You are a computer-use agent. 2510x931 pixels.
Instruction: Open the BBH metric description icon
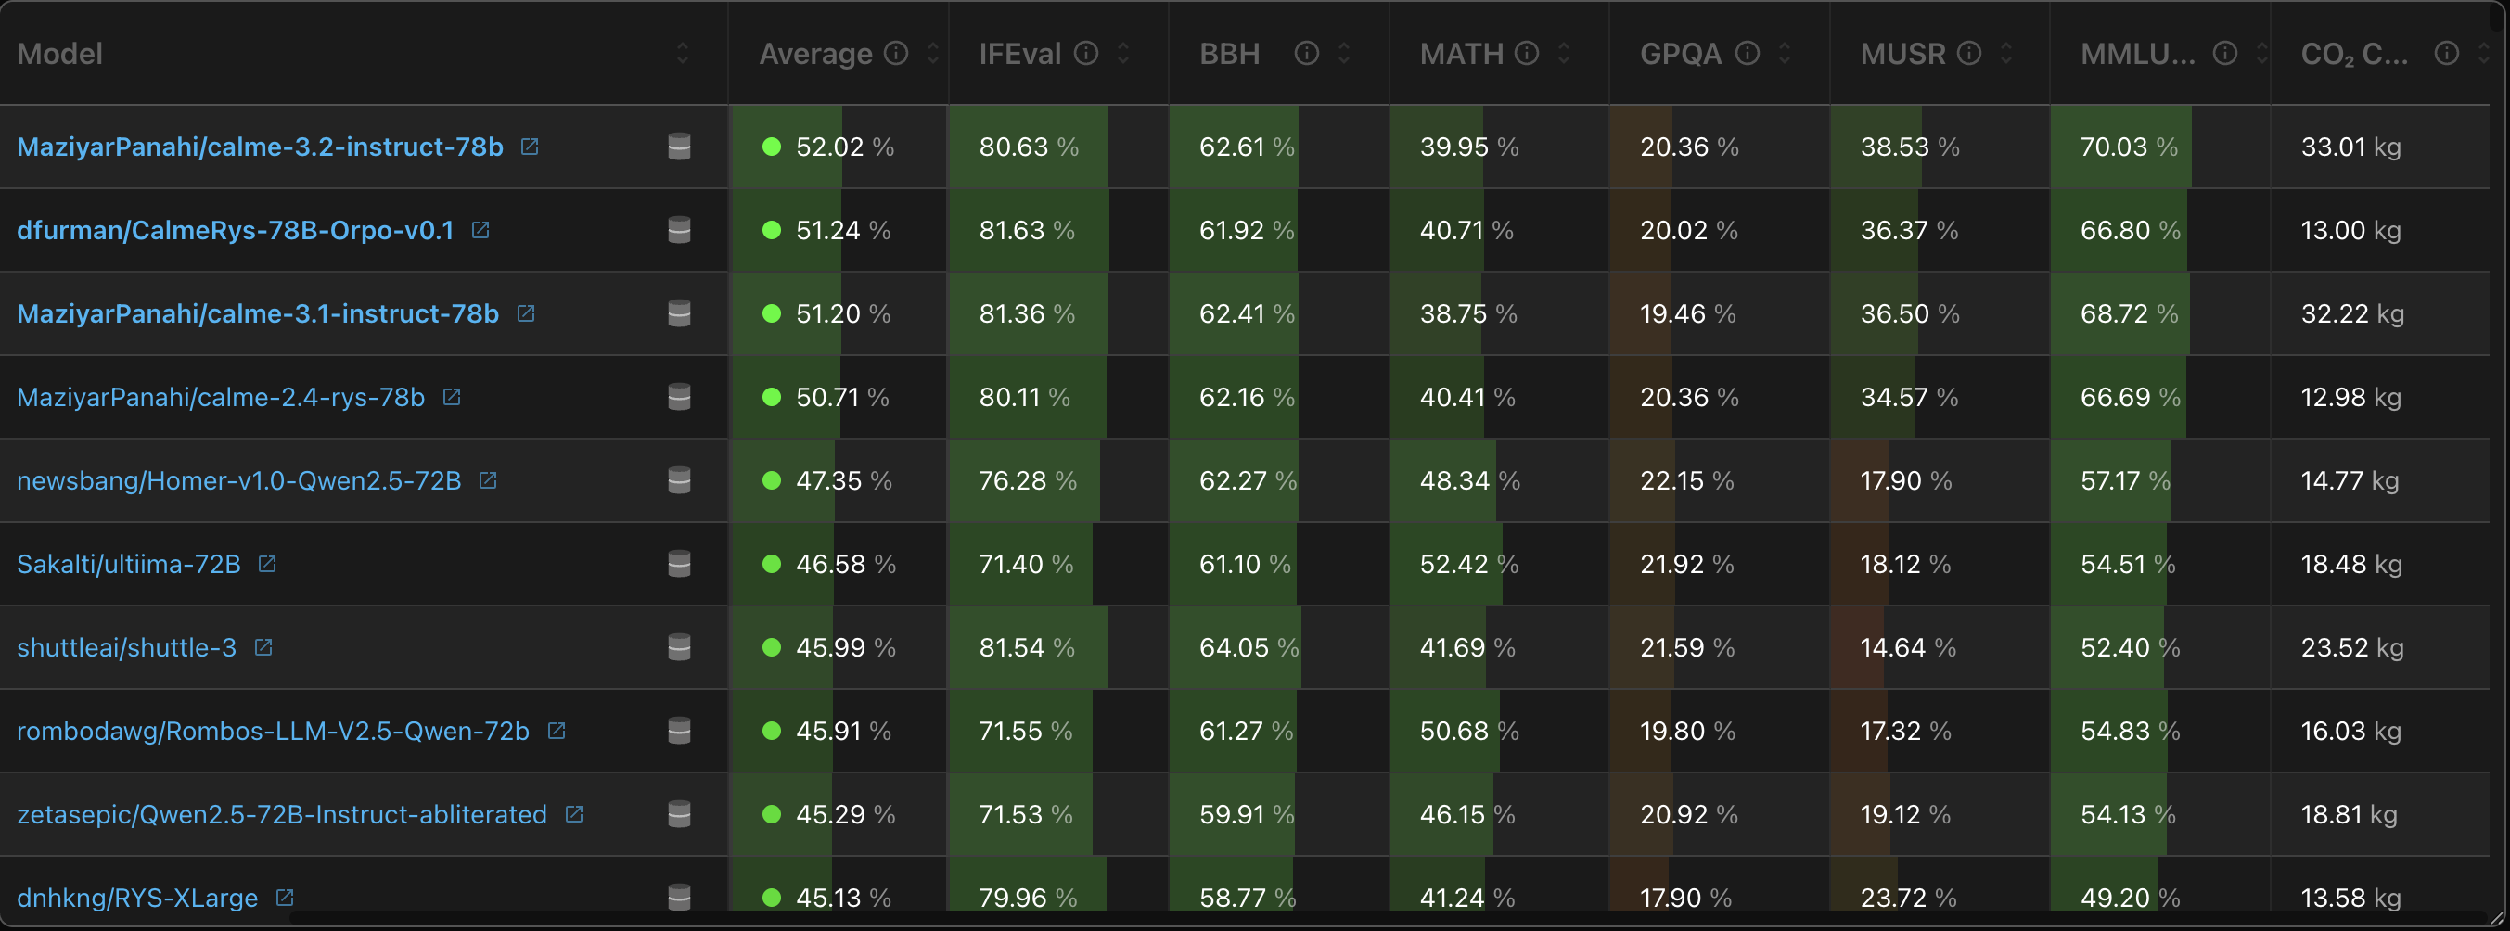(1306, 54)
